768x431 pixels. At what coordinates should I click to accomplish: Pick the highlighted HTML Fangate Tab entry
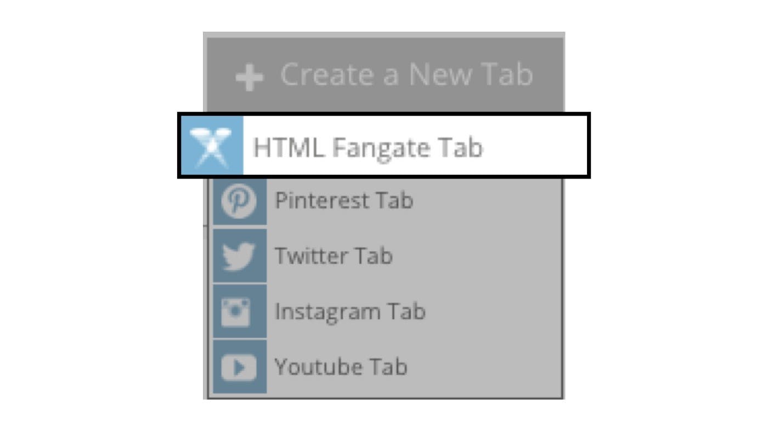coord(384,146)
